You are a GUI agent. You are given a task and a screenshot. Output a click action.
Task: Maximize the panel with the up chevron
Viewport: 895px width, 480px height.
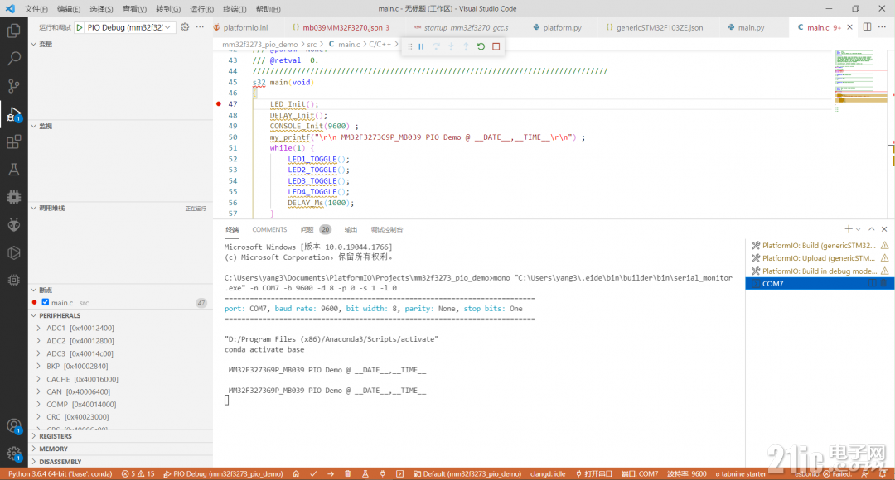click(872, 229)
